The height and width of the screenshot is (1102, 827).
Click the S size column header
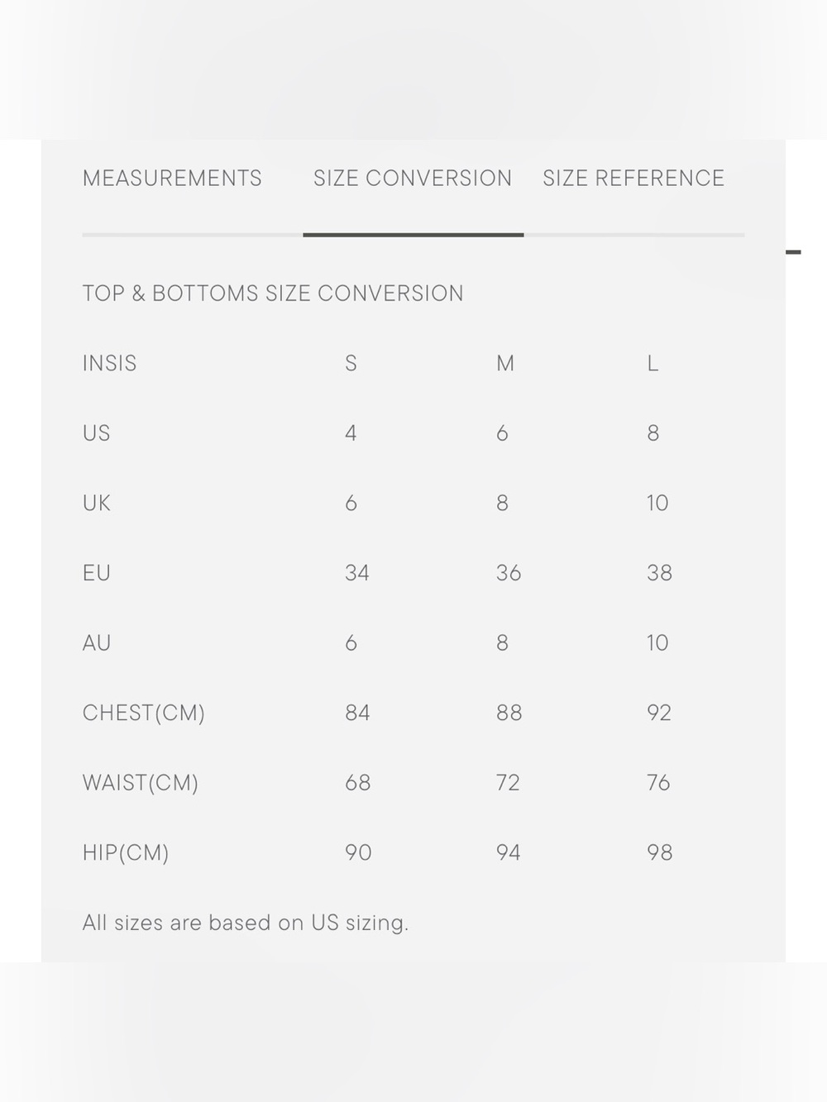(x=351, y=364)
